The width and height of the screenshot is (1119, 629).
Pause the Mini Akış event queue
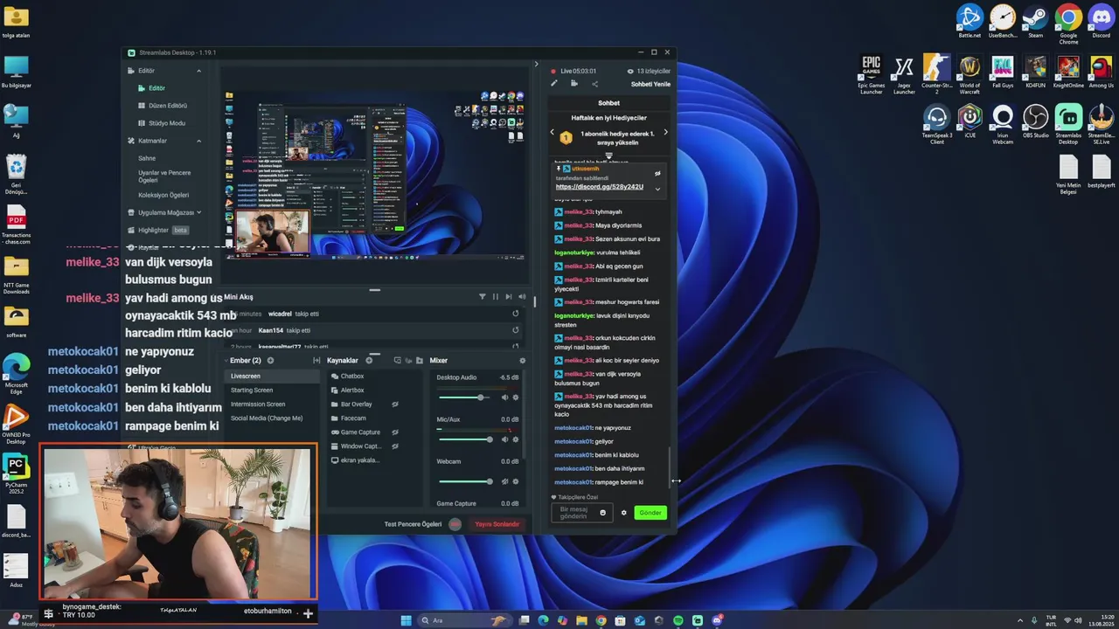pos(496,296)
